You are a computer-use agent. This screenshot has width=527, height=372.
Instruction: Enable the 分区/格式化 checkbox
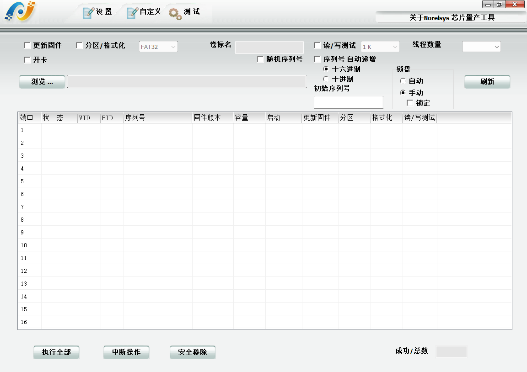pyautogui.click(x=79, y=45)
